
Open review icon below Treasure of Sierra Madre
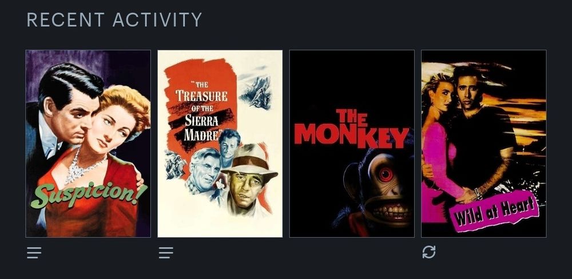pos(166,252)
